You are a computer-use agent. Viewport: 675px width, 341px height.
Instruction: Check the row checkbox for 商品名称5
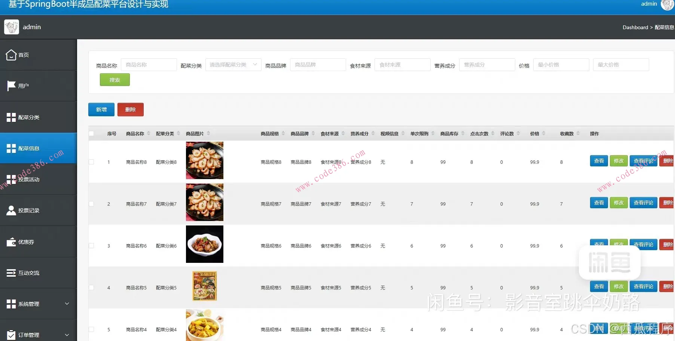coord(91,288)
